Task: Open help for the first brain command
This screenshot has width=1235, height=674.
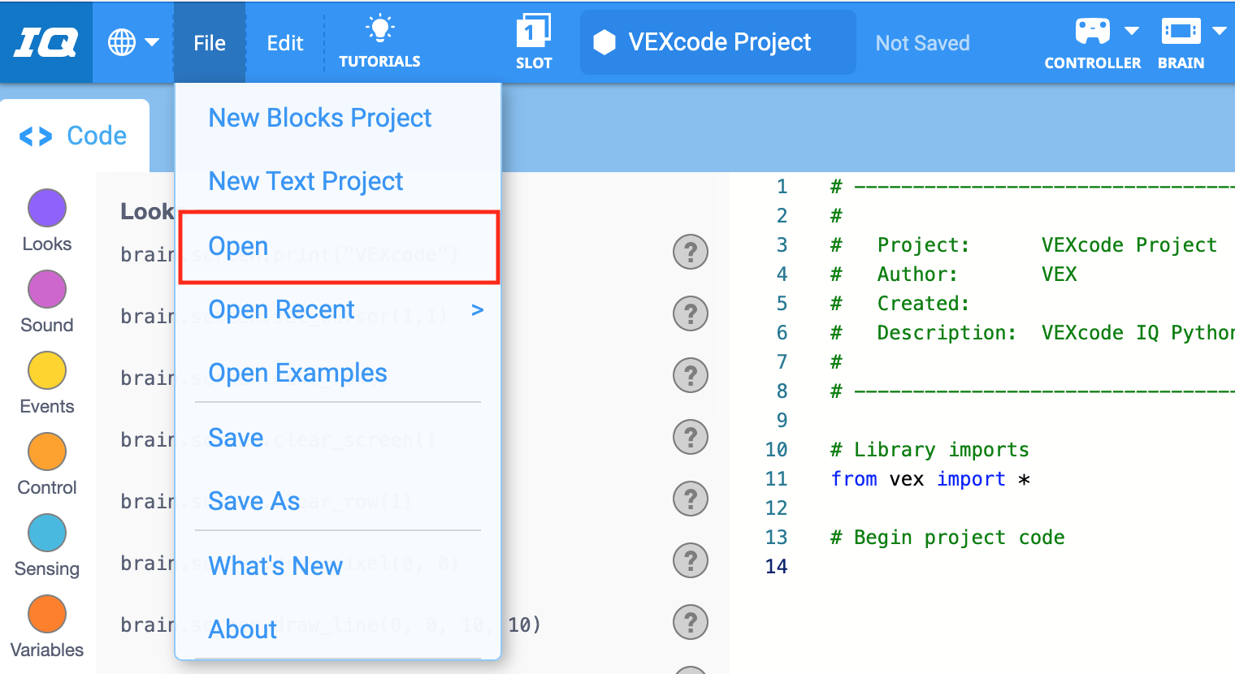Action: click(x=691, y=252)
